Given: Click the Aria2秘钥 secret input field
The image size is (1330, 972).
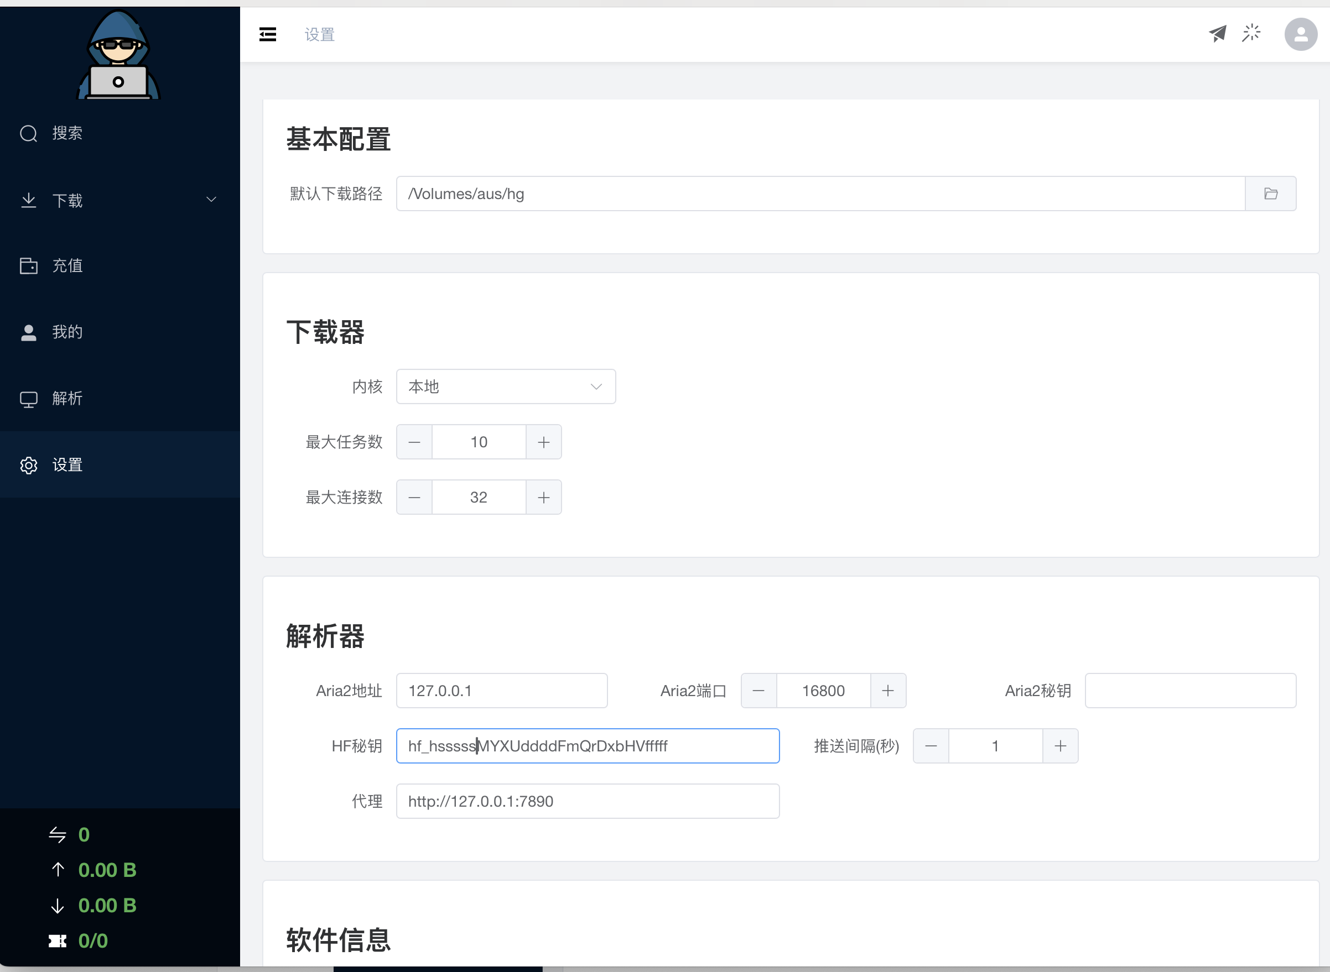Looking at the screenshot, I should [1190, 691].
